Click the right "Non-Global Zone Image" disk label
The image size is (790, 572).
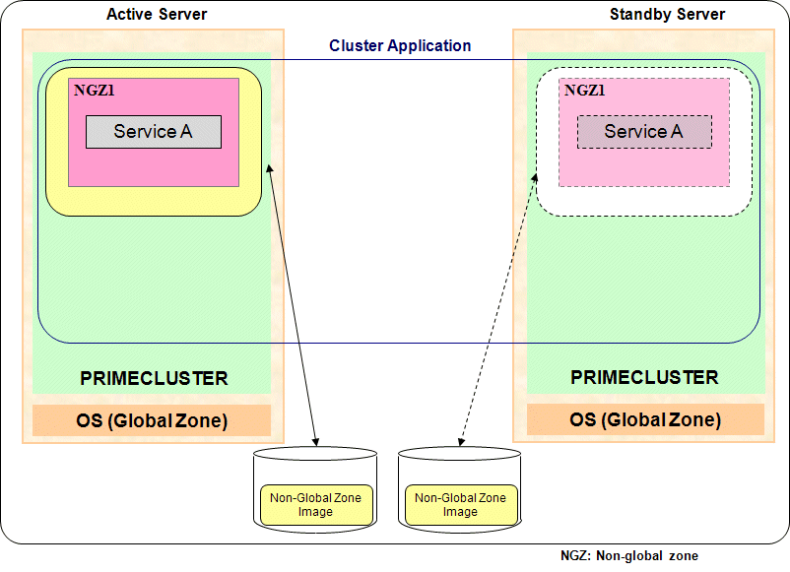pyautogui.click(x=460, y=504)
